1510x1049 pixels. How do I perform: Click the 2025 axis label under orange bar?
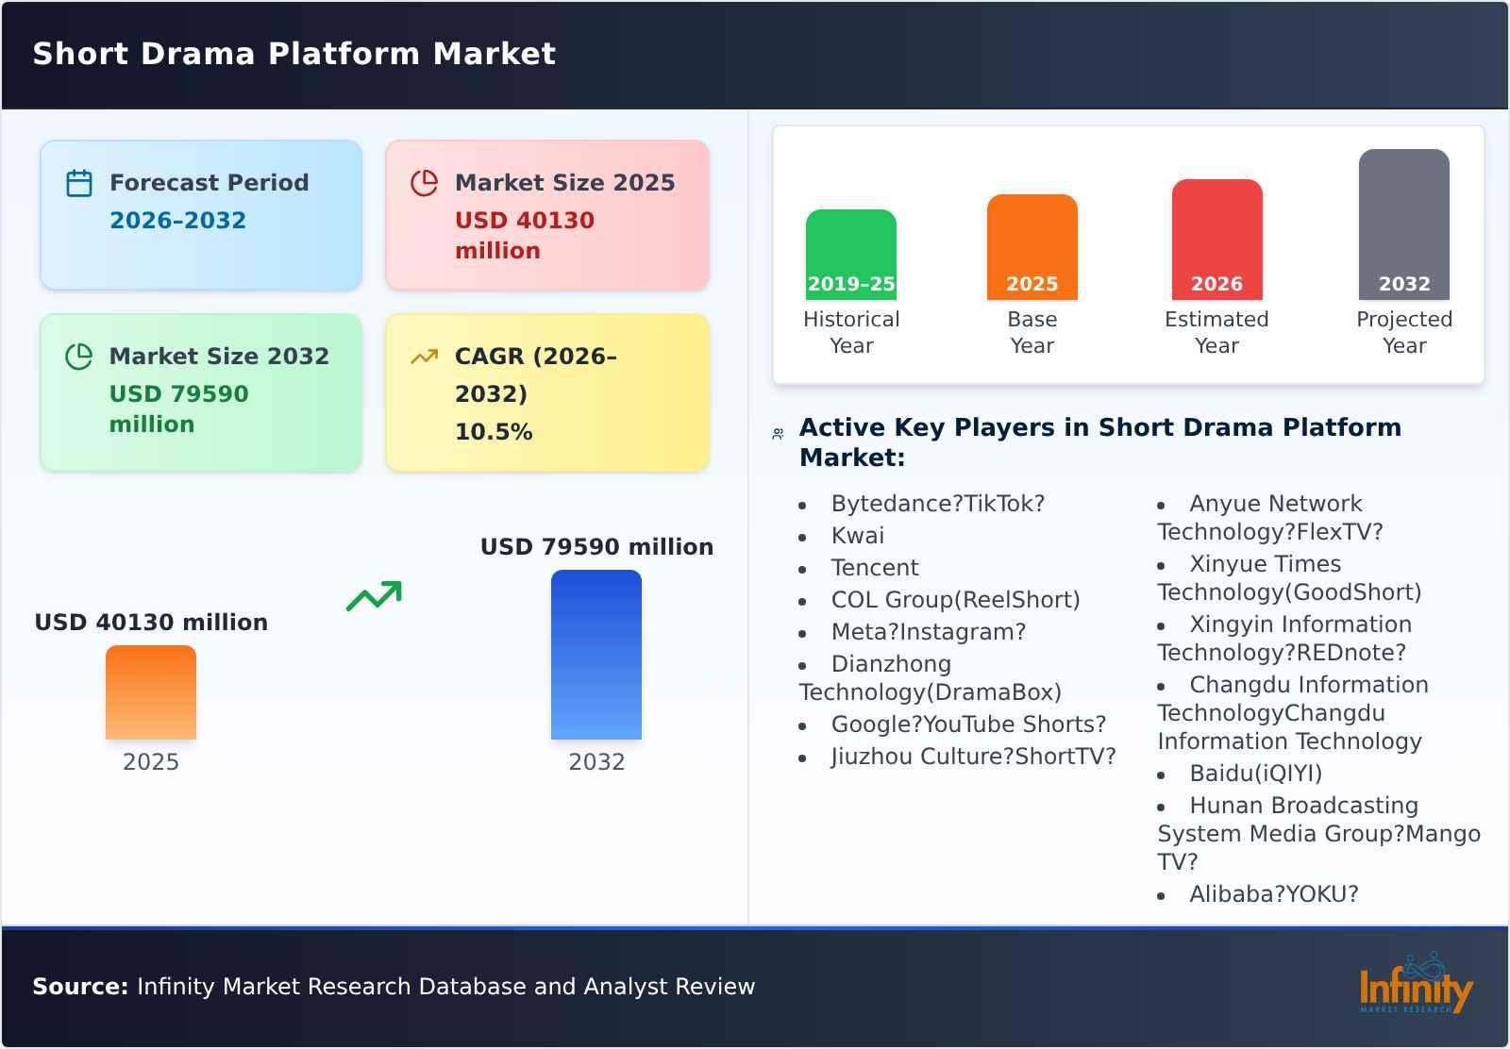(151, 762)
